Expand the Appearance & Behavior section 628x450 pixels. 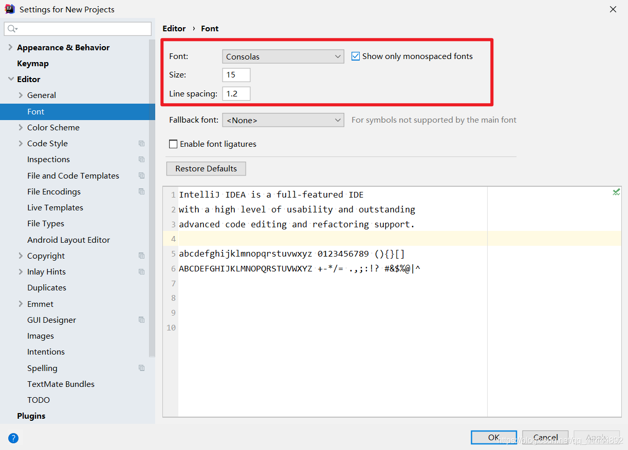point(10,47)
